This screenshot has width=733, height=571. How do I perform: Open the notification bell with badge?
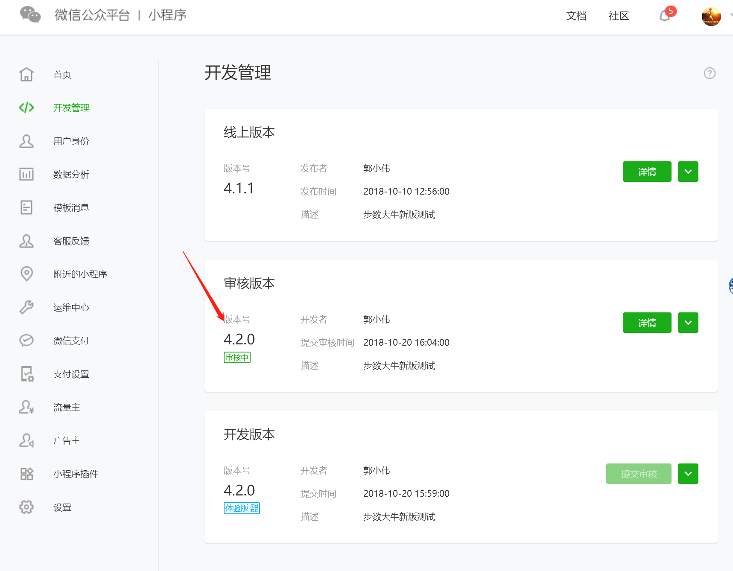coord(665,16)
